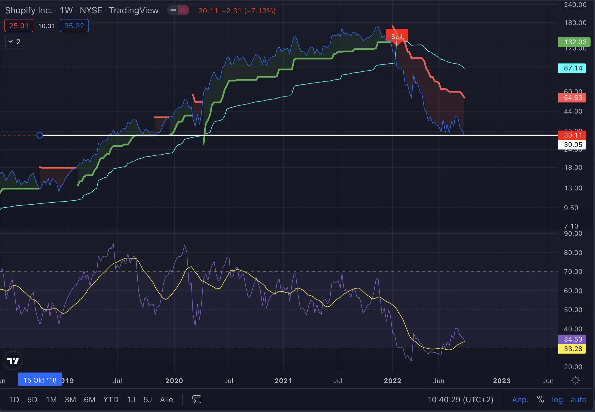Open chart settings gear icon
The image size is (595, 412).
(575, 380)
